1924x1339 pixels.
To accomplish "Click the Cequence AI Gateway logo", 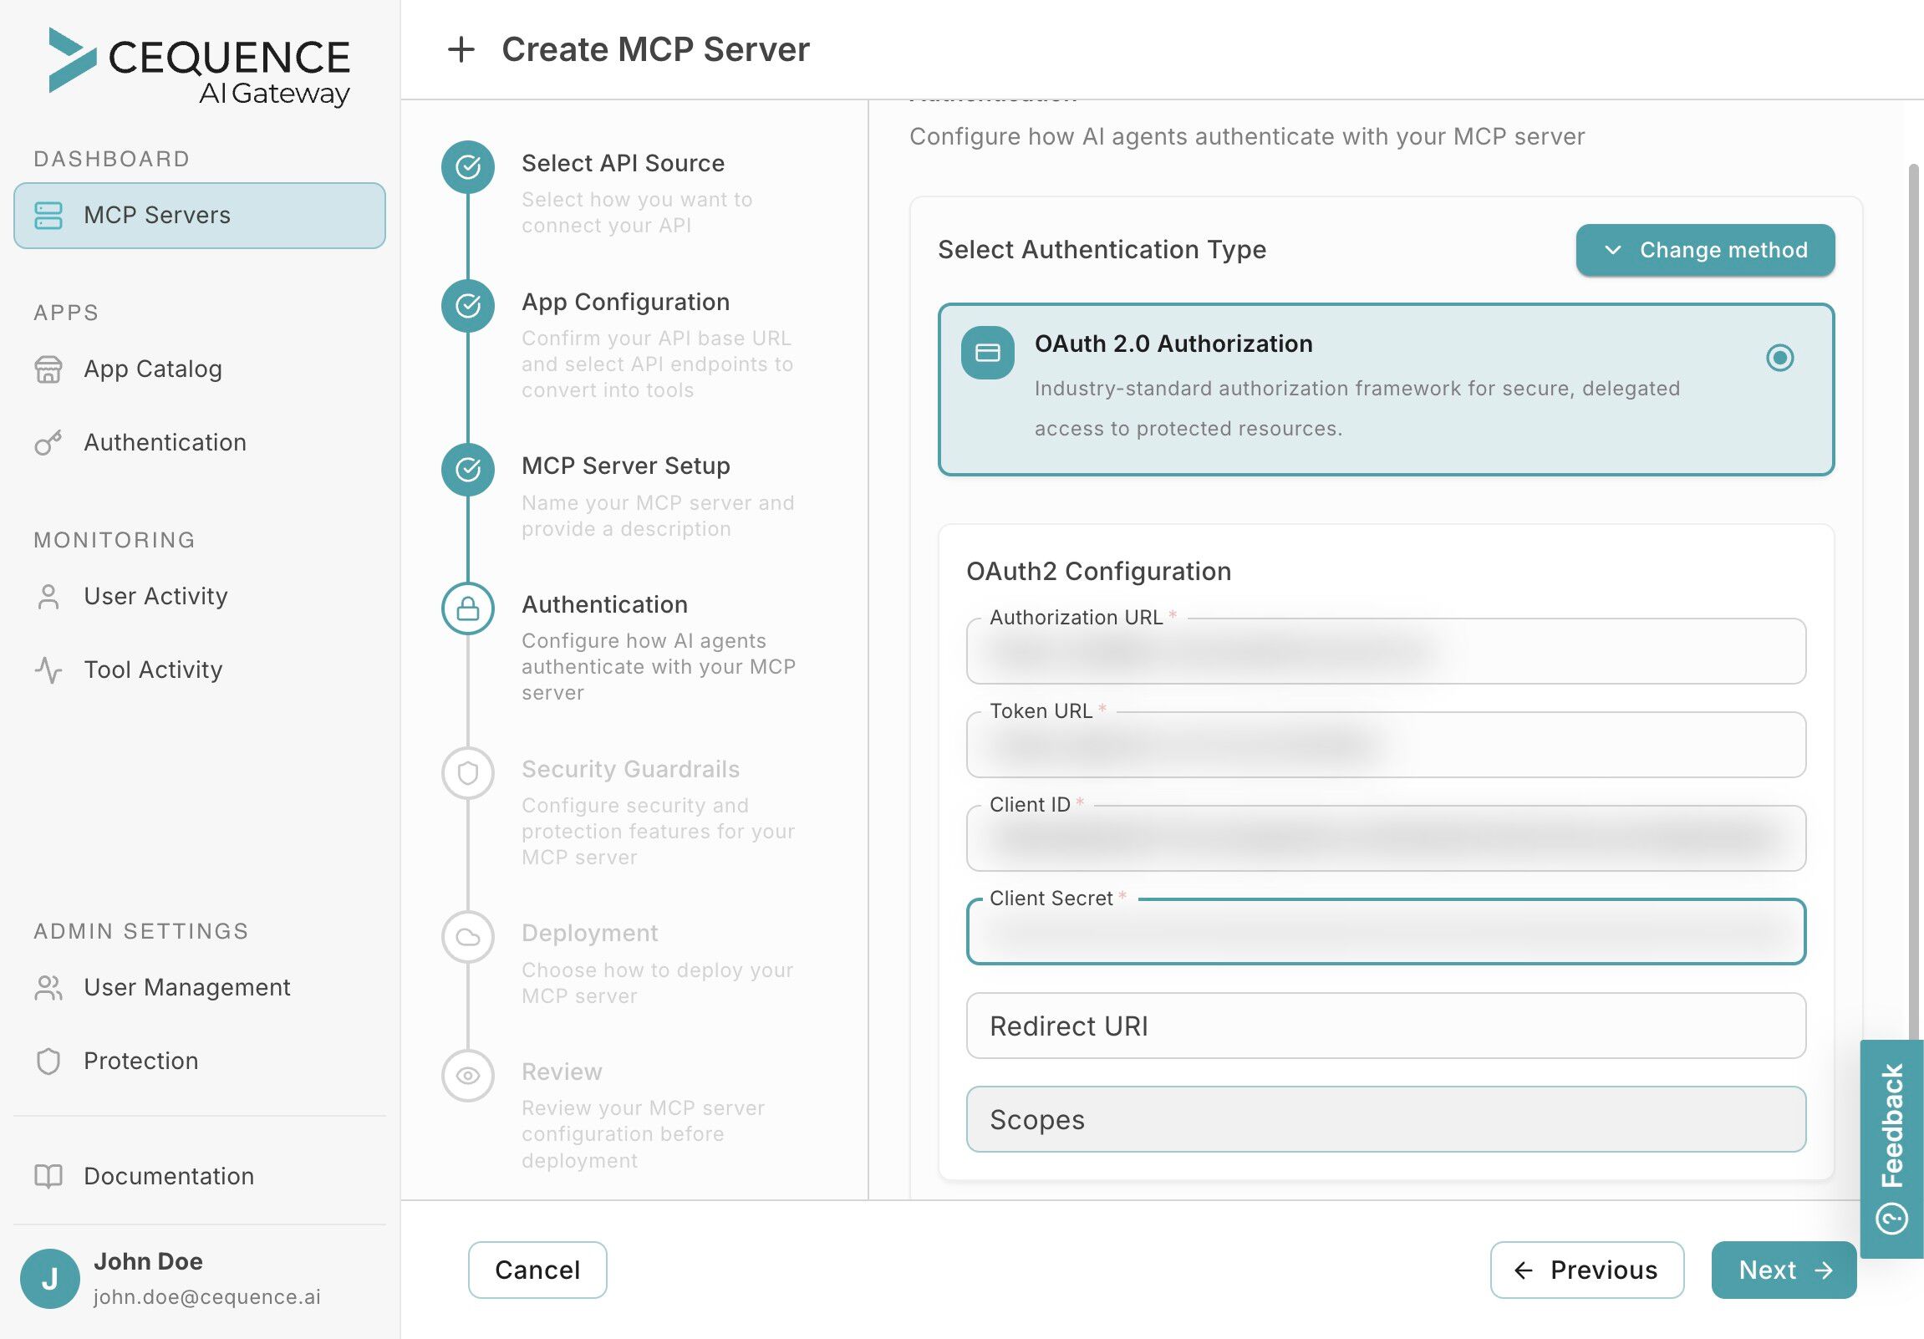I will click(x=200, y=67).
